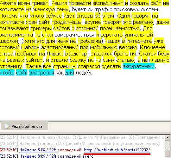Click the cyan highlighted word 'для'
Image resolution: width=171 pixels, height=158 pixels.
tap(70, 73)
